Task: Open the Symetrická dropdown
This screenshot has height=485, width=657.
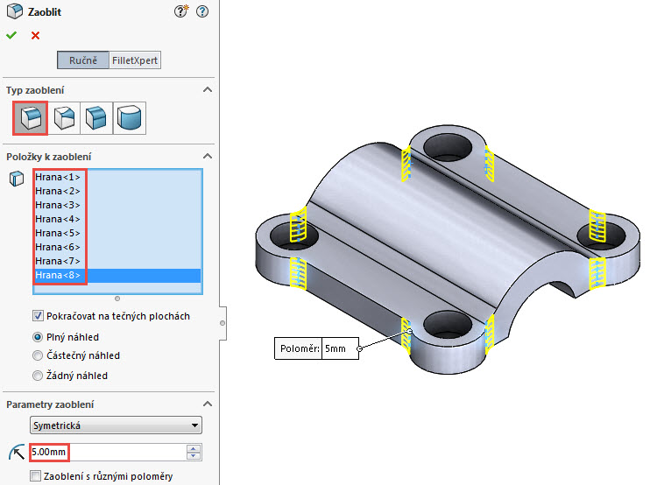Action: pos(116,425)
